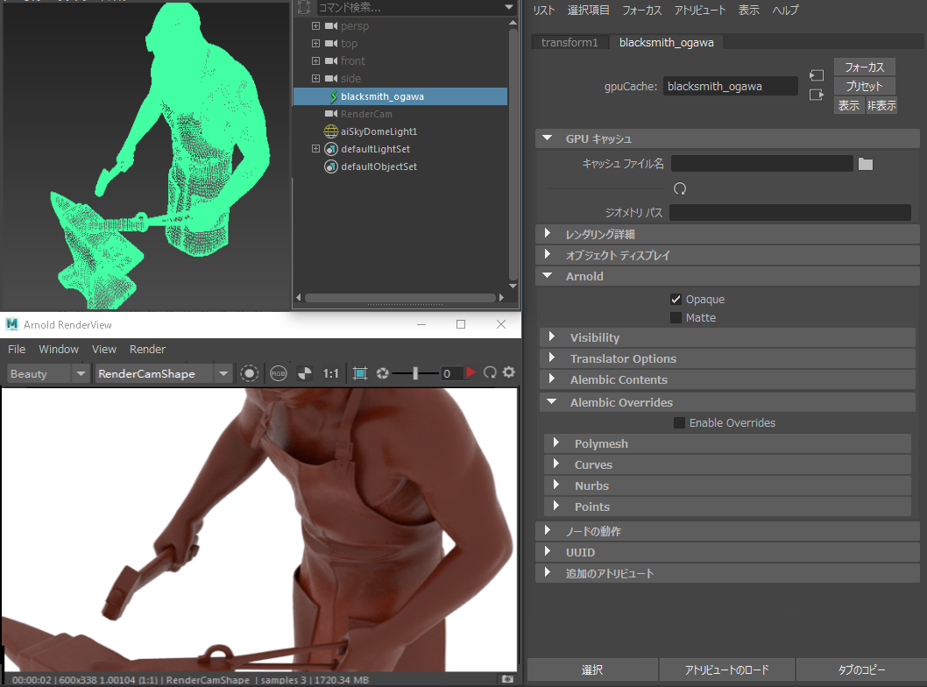
Task: Start the IPR render with red play button
Action: coord(471,372)
